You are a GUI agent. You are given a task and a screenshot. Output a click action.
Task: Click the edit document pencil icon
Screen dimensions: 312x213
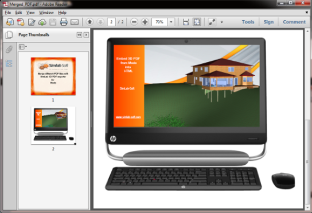pyautogui.click(x=32, y=22)
